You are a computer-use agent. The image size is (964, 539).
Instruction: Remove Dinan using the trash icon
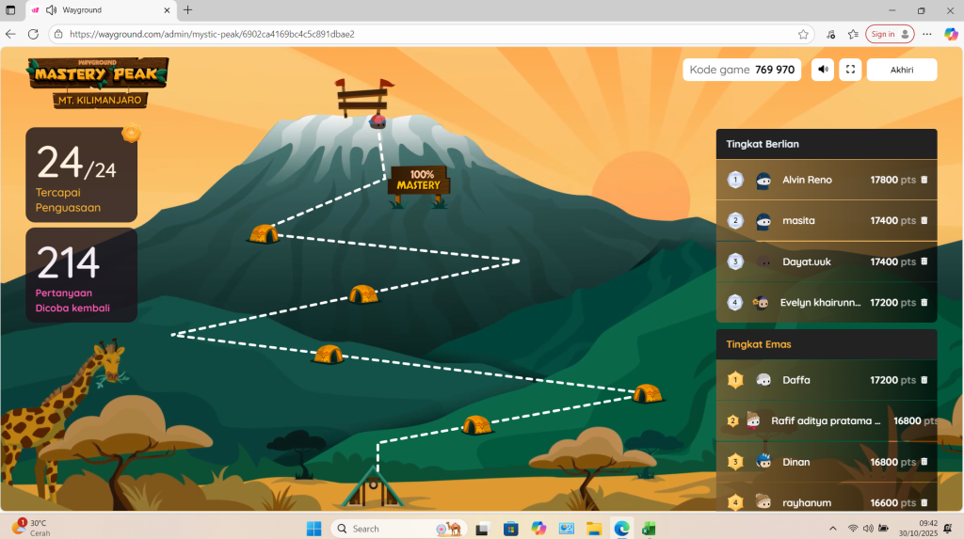(x=924, y=463)
